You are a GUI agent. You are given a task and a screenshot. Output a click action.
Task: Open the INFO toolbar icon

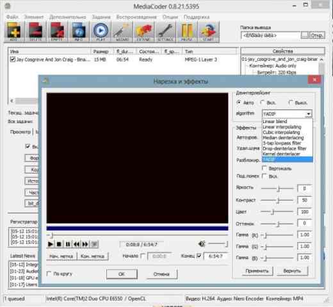79,31
